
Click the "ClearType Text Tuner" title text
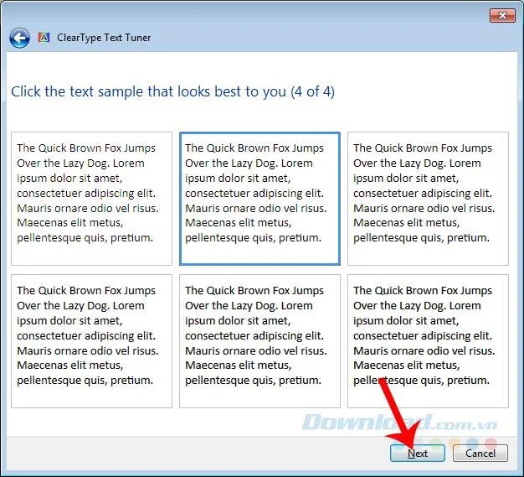pyautogui.click(x=104, y=38)
